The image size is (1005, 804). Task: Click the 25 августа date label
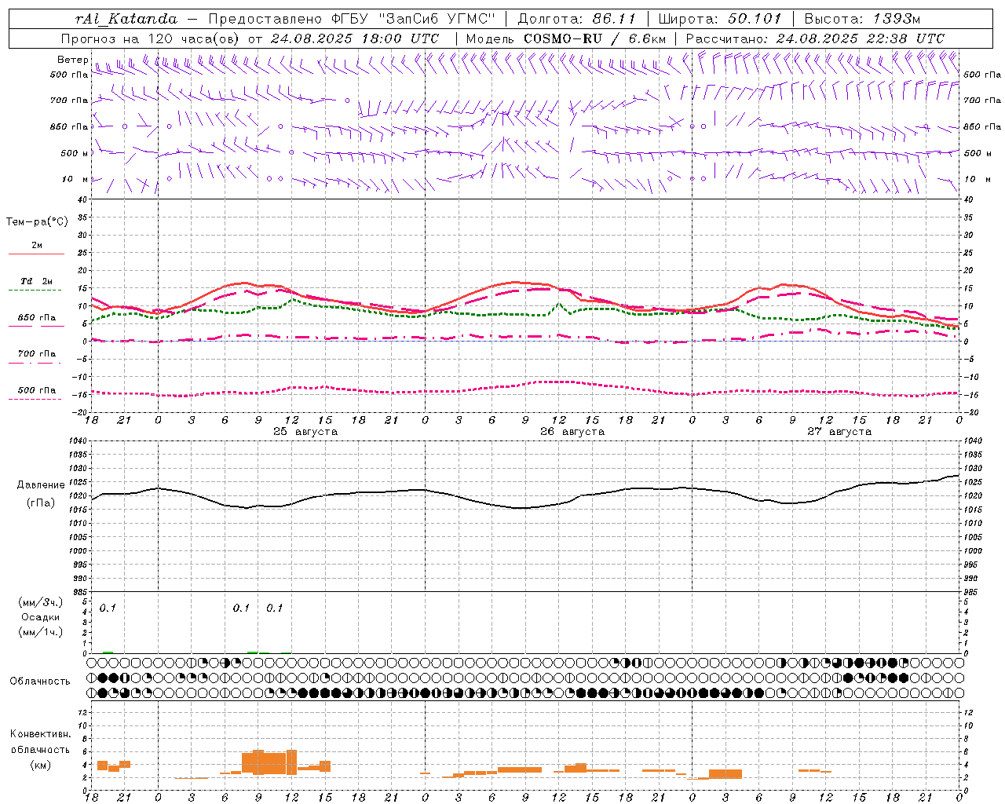tap(305, 432)
